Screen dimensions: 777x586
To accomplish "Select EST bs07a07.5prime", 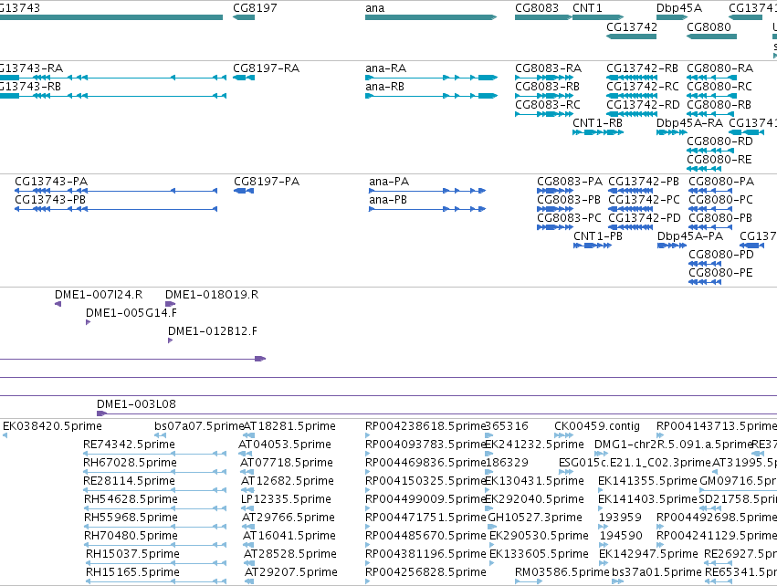I will click(x=160, y=435).
